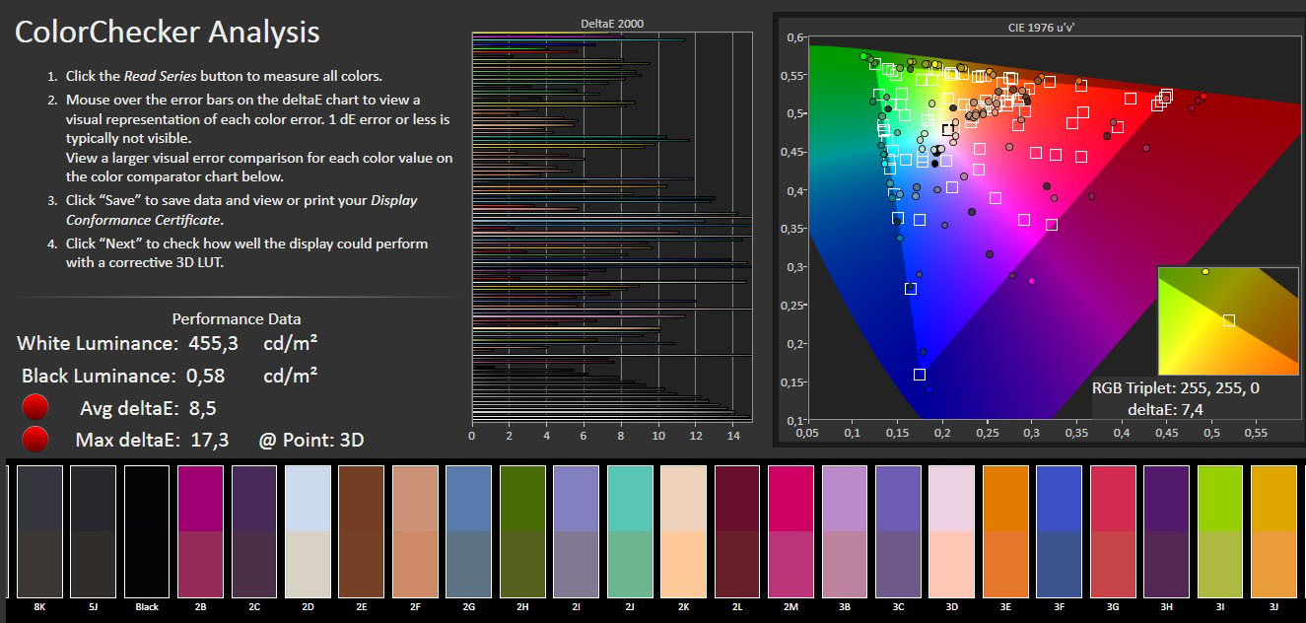
Task: Select the 3I lime green color swatch
Action: click(x=1221, y=531)
